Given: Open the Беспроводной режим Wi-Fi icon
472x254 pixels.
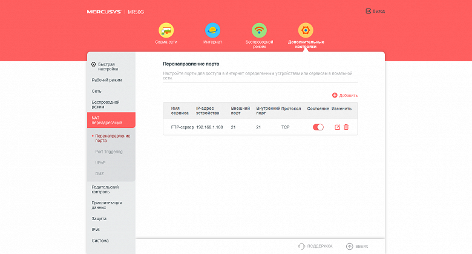Looking at the screenshot, I should point(259,30).
